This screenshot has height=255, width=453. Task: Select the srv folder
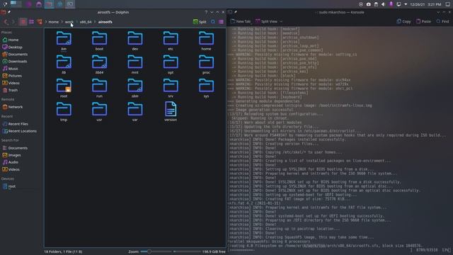click(x=171, y=88)
